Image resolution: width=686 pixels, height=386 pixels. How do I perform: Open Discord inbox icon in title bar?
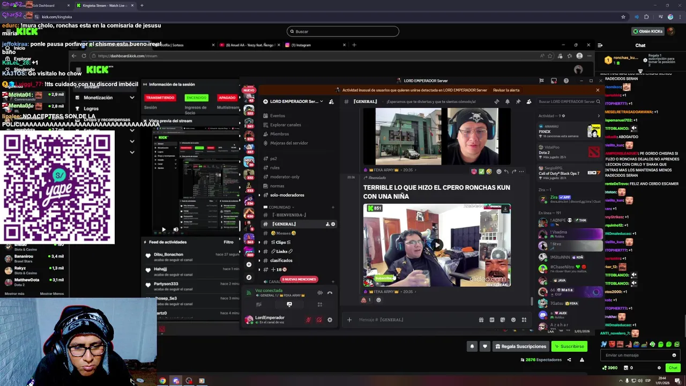tap(555, 80)
